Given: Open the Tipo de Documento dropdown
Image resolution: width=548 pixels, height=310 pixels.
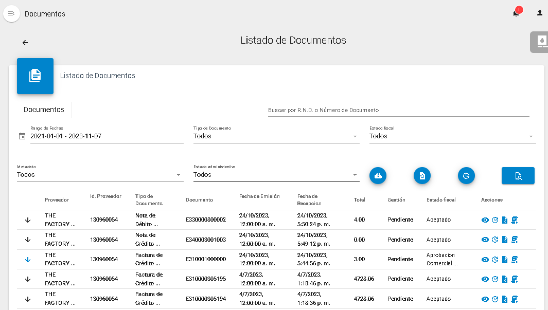Looking at the screenshot, I should [x=276, y=136].
